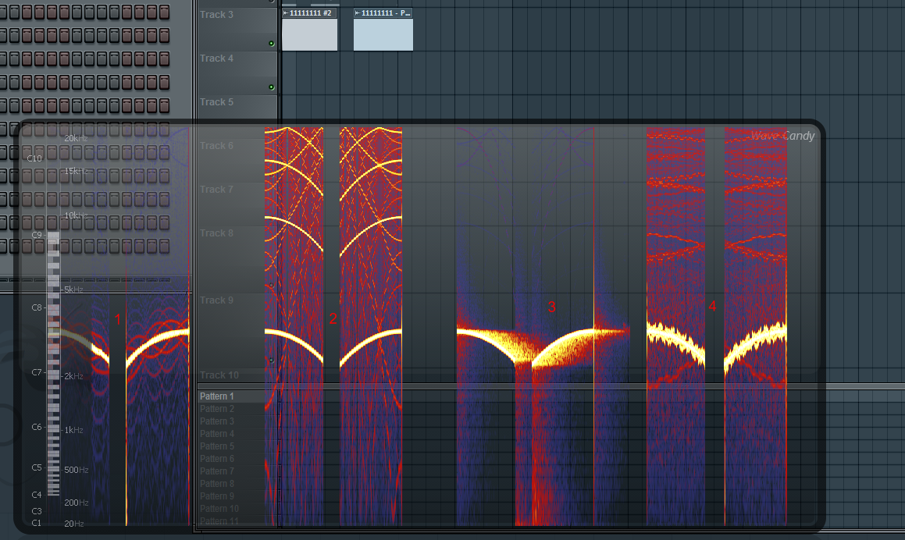
Task: Select the Track 7 header
Action: 237,204
